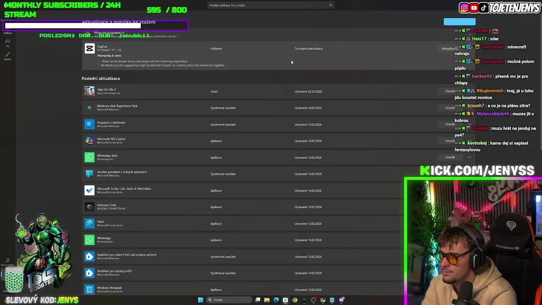The image size is (542, 305).
Task: Click the taskbar Hledat search box
Action: click(229, 300)
